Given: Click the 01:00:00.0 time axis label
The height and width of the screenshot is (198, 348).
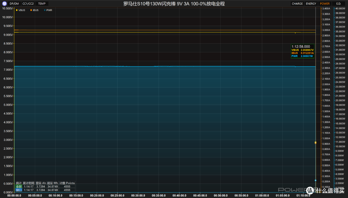Looking at the screenshot, I should (x=262, y=195).
